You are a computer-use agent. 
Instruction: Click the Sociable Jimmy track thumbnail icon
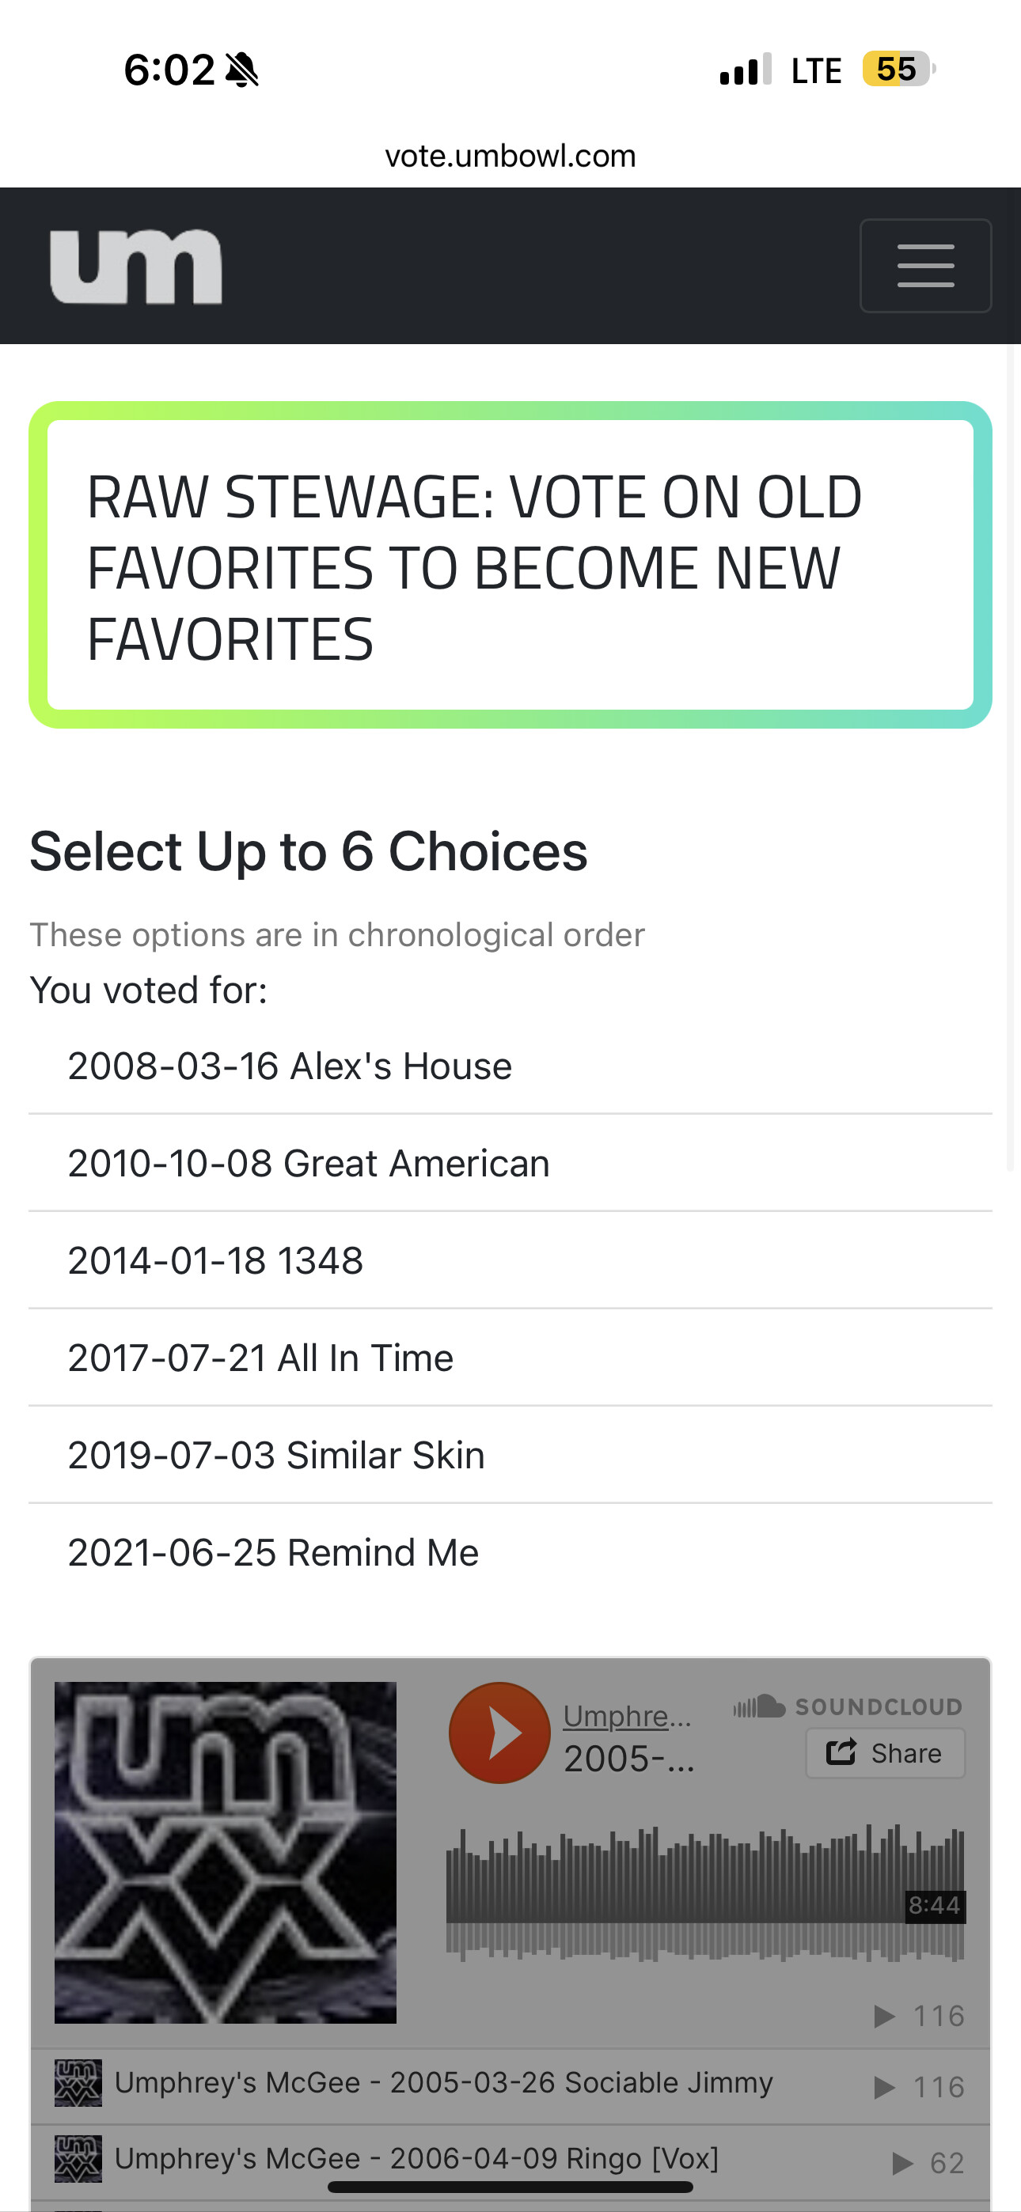pyautogui.click(x=78, y=2082)
